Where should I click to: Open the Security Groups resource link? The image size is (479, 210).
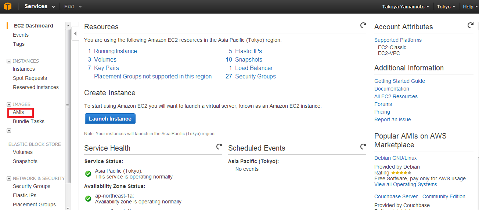pos(255,76)
